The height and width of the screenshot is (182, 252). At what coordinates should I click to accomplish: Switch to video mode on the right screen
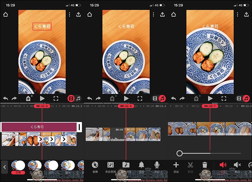click(239, 98)
